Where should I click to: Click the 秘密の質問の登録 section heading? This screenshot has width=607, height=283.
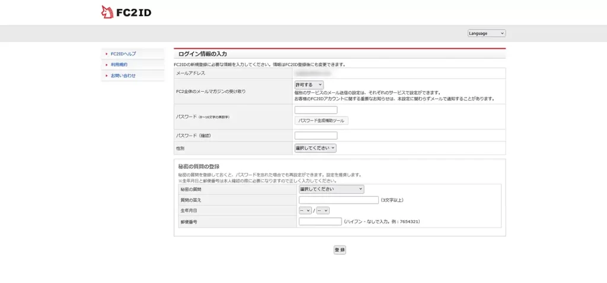[199, 166]
